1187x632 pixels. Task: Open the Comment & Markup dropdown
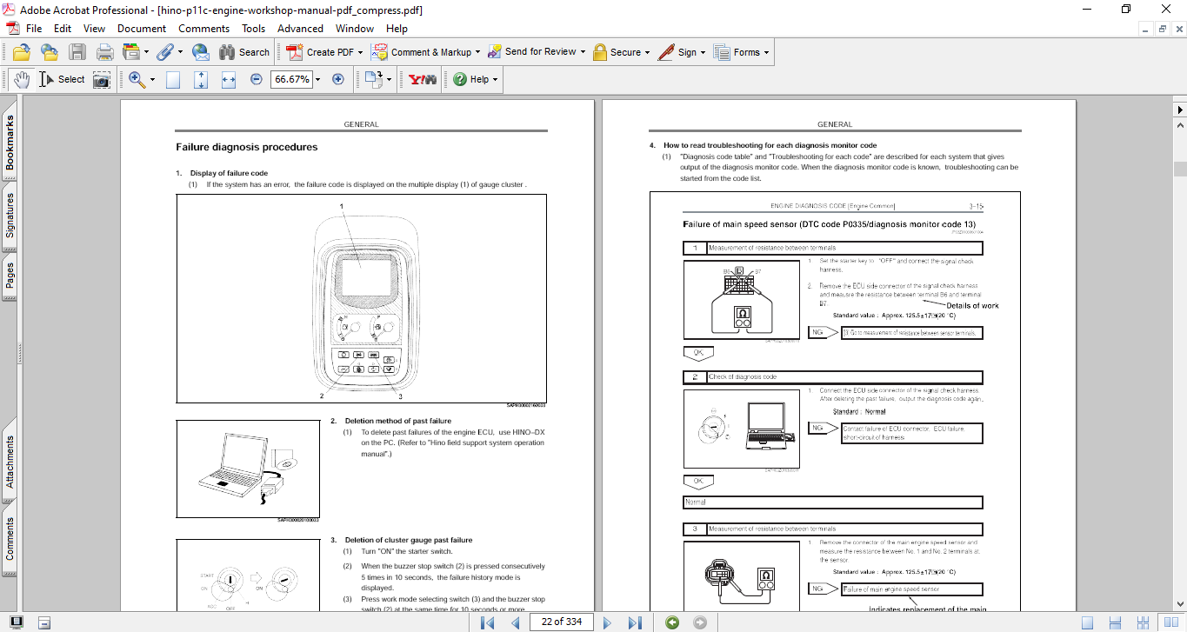pyautogui.click(x=478, y=52)
